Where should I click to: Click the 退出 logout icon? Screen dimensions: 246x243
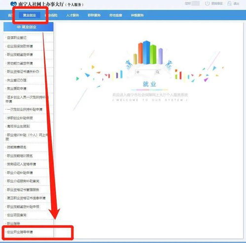[x=230, y=3]
